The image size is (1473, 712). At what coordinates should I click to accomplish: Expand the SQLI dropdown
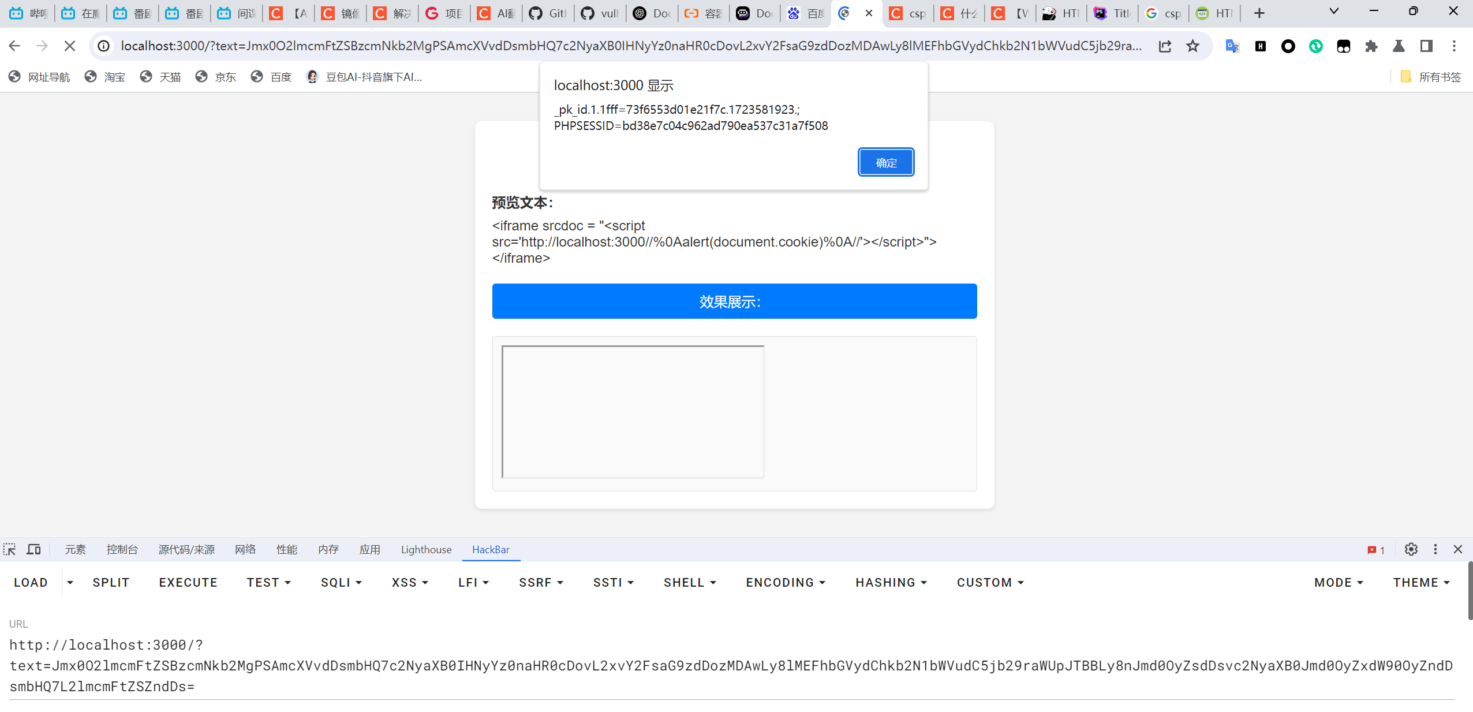pos(341,583)
